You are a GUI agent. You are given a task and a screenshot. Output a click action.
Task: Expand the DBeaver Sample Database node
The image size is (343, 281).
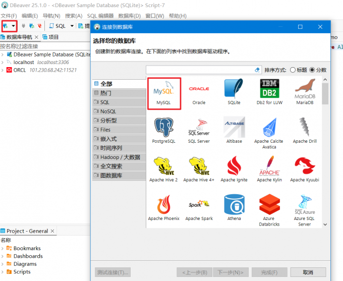click(3, 54)
